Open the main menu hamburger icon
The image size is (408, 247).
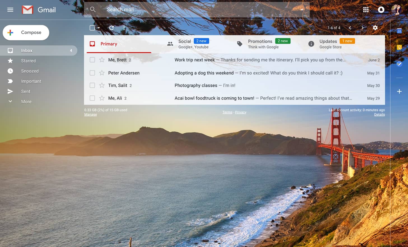[10, 10]
